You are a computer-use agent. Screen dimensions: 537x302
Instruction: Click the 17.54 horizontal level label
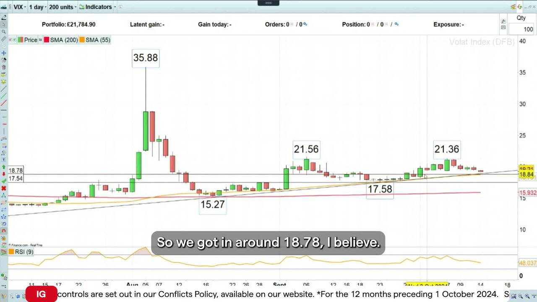click(16, 179)
